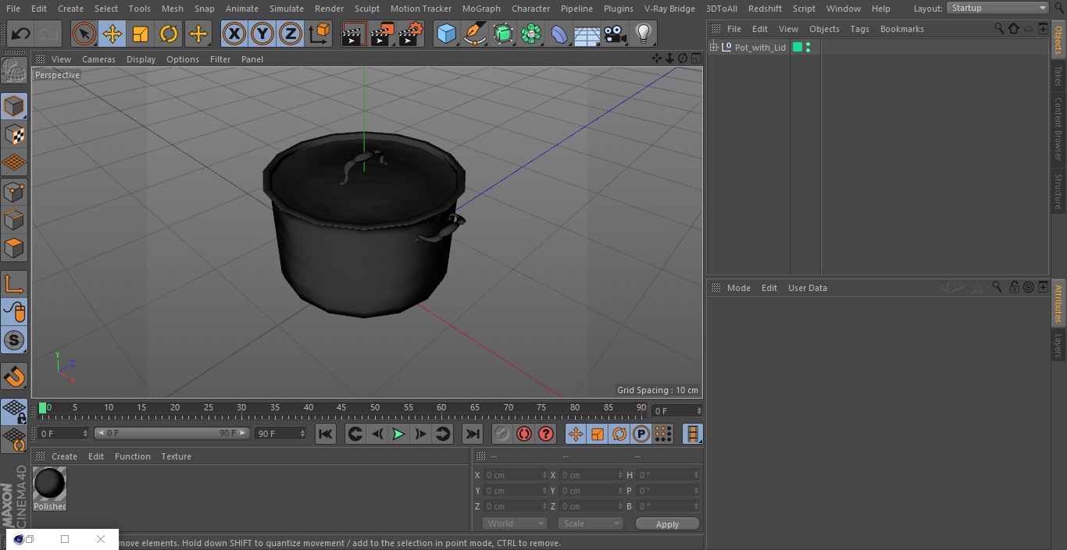
Task: Click the end frame 90 F field
Action: (x=280, y=433)
